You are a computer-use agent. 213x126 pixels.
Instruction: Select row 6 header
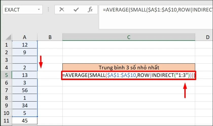coord(6,83)
